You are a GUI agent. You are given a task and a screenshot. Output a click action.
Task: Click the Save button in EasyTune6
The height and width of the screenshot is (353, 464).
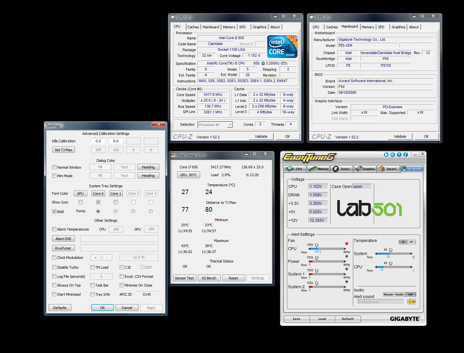(297, 319)
